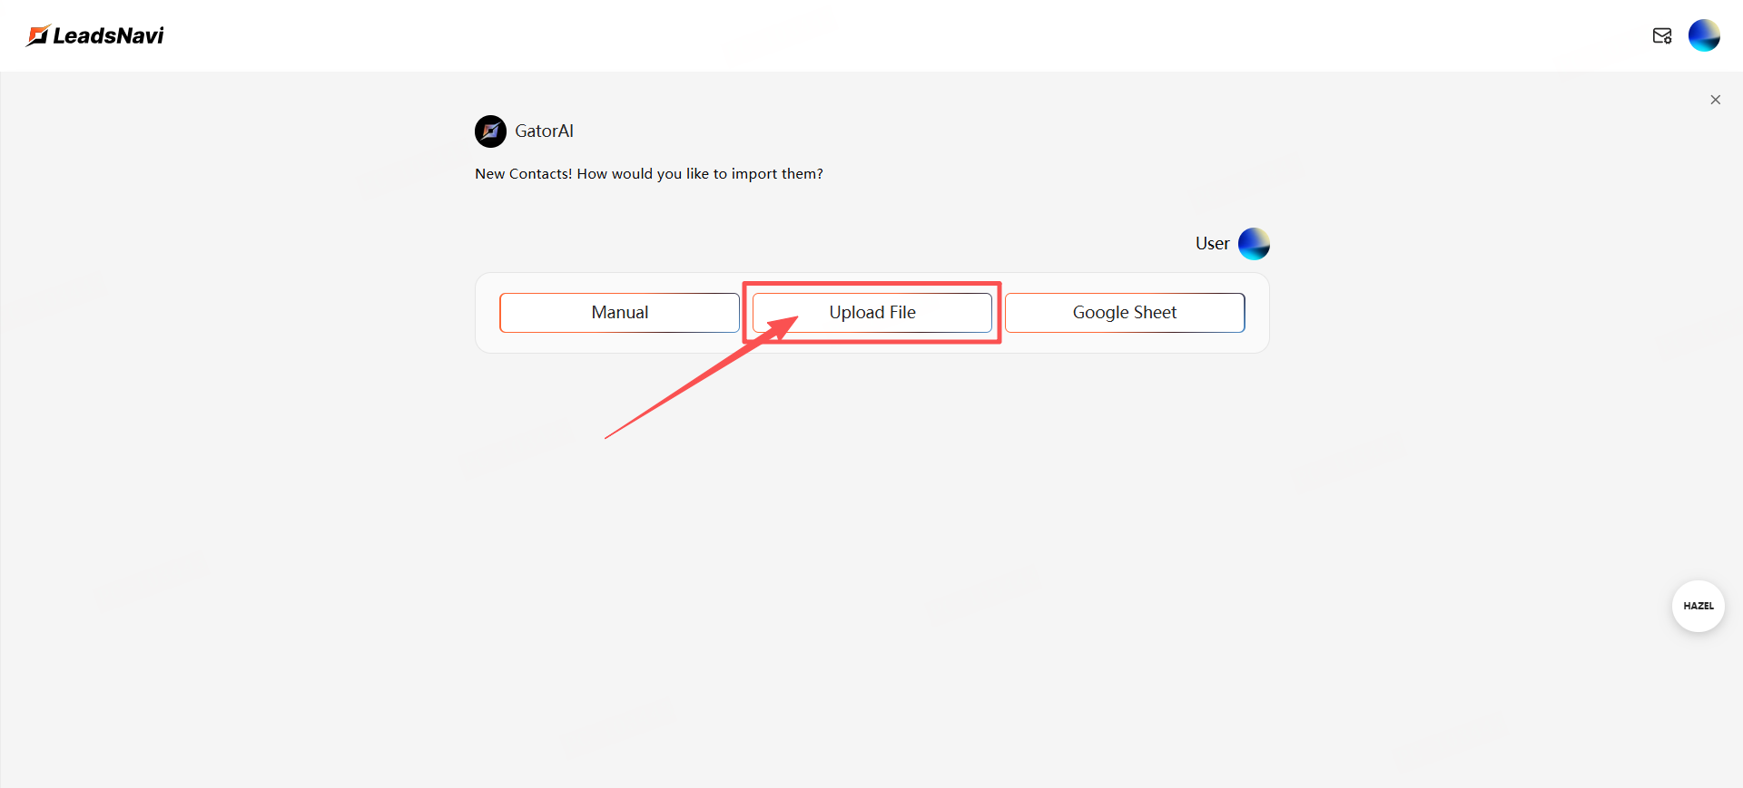Close the import contacts dialog
The width and height of the screenshot is (1743, 788).
click(1715, 100)
